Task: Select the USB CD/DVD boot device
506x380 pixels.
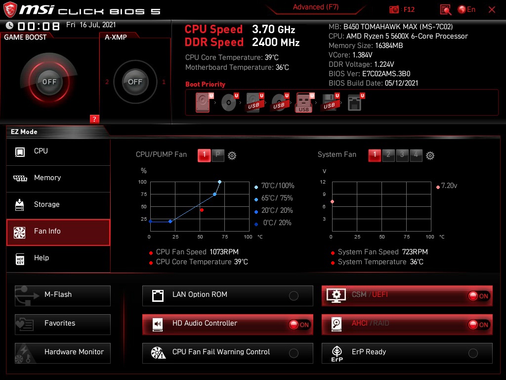Action: pyautogui.click(x=280, y=103)
